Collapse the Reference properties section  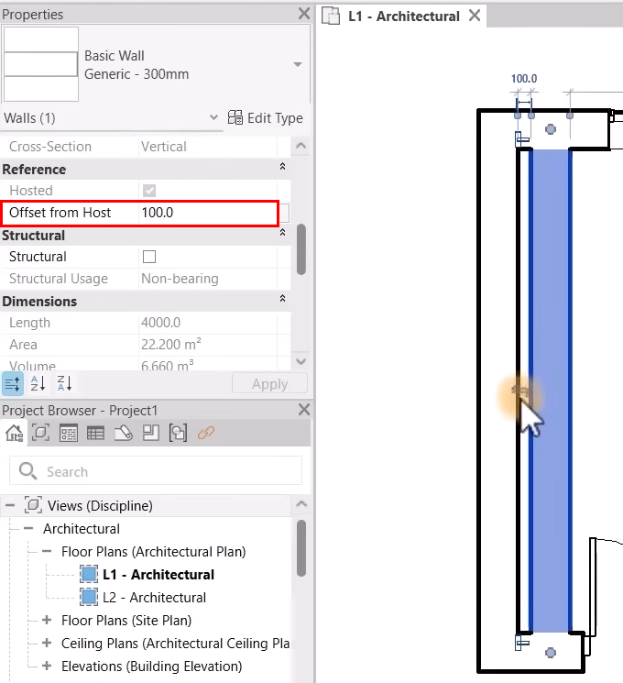pos(282,169)
